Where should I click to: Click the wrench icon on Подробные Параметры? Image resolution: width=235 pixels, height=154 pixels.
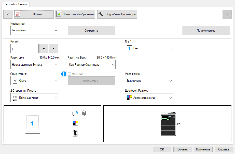[x=101, y=14]
